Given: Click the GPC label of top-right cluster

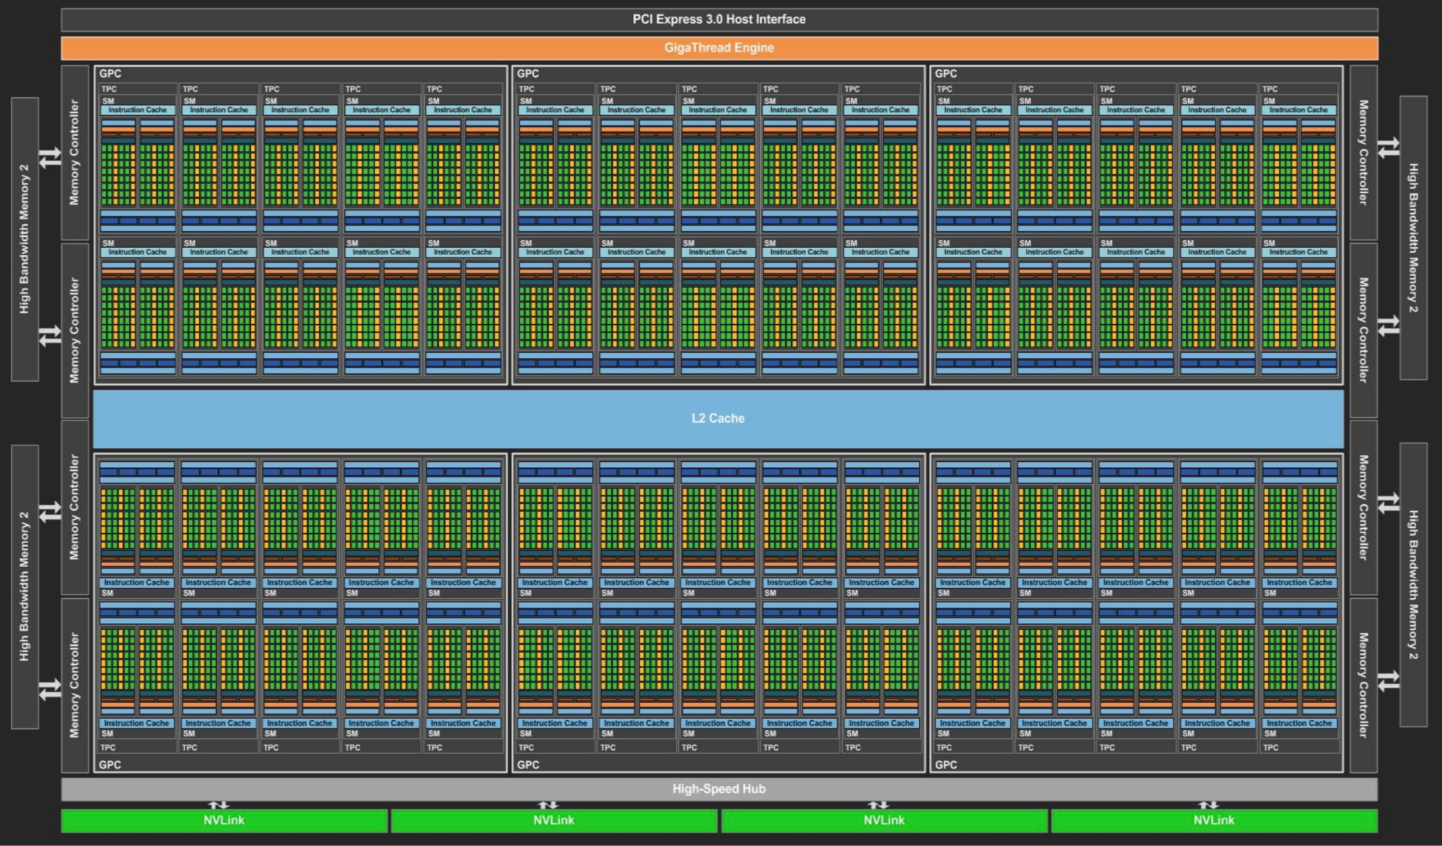Looking at the screenshot, I should point(946,74).
